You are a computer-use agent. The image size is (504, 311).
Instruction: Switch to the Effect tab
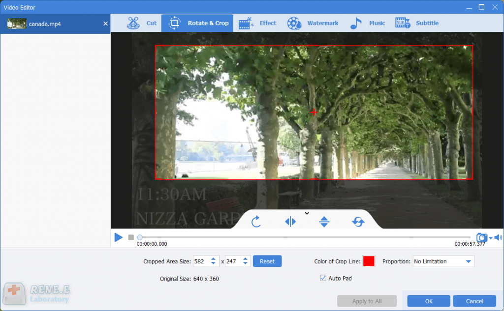point(257,23)
